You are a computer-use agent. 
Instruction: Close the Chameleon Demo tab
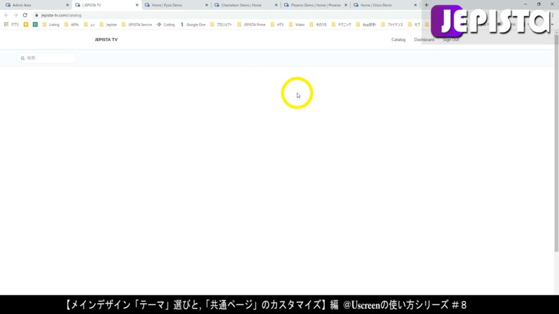[x=276, y=5]
